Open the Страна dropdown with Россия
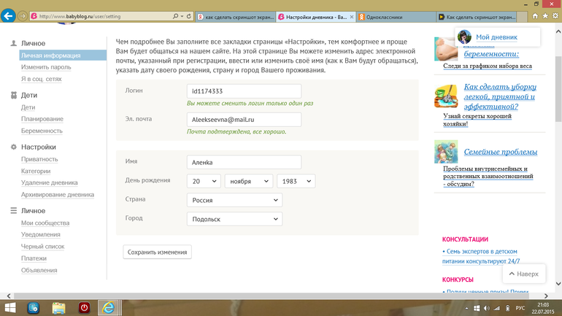 pyautogui.click(x=234, y=200)
